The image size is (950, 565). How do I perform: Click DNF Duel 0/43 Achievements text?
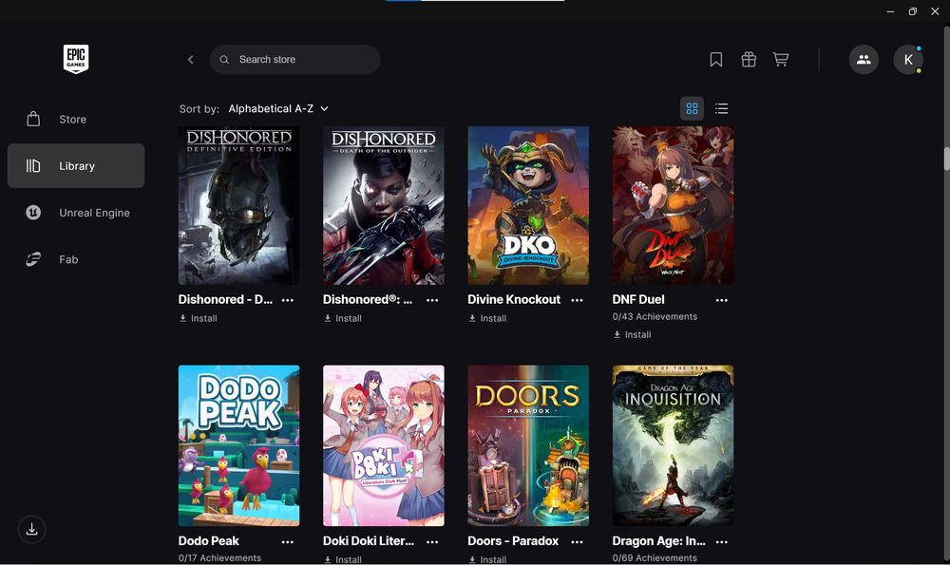(x=655, y=316)
